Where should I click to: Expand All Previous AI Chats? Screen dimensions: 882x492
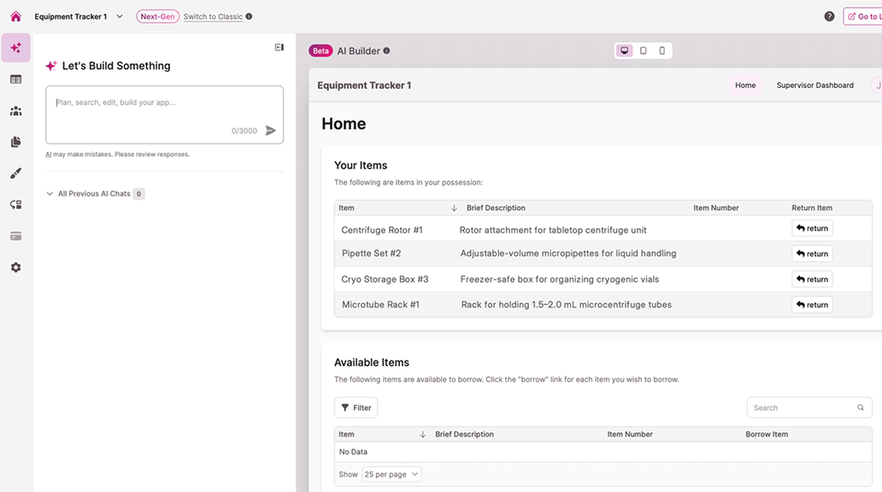[50, 194]
